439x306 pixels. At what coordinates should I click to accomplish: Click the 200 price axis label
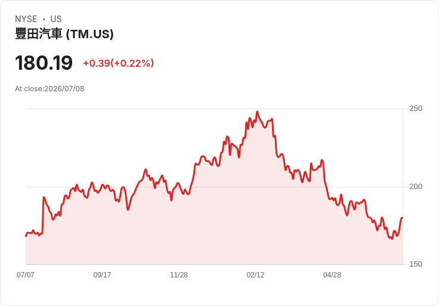tap(416, 187)
